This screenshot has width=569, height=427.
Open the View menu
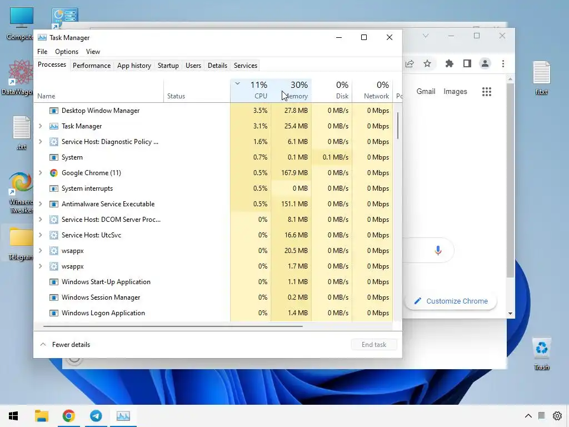pyautogui.click(x=93, y=52)
